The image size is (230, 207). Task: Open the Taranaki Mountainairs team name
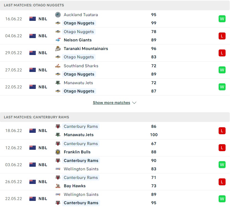(86, 49)
